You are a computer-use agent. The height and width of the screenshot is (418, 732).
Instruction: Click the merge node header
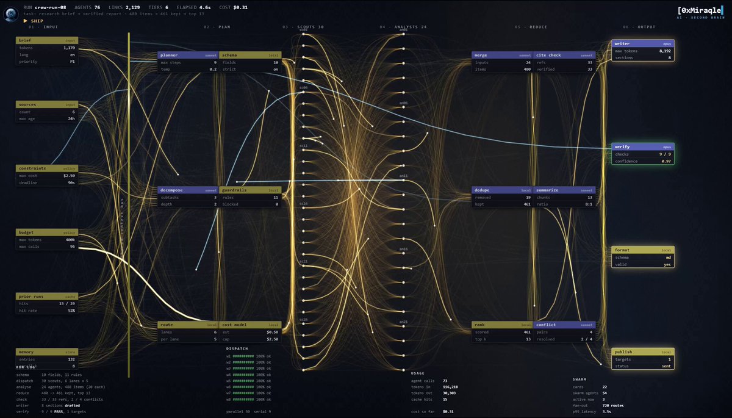click(x=503, y=55)
